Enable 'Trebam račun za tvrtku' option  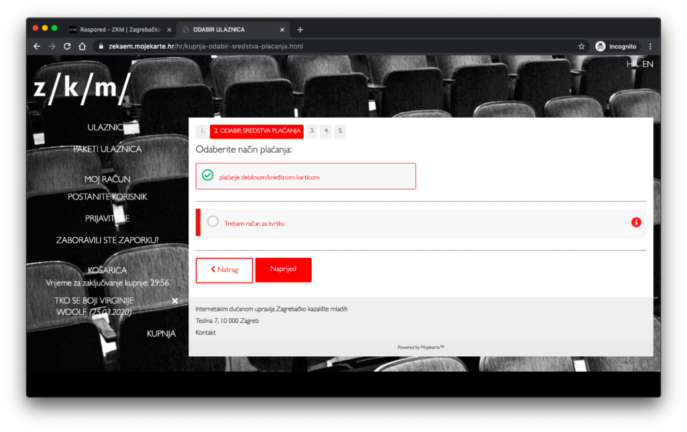coord(213,222)
